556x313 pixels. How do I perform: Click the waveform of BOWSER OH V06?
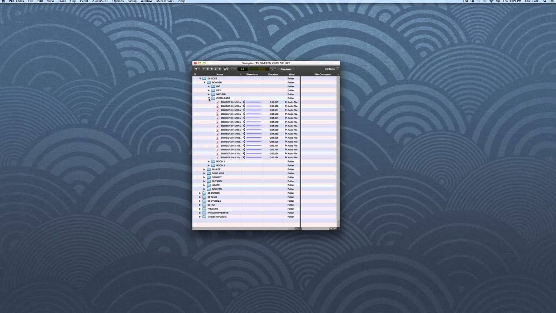[x=254, y=122]
